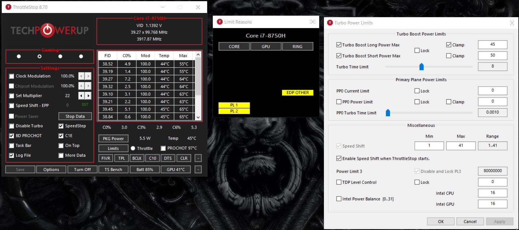Uncheck Enable Speed Shift when ThrottleStop starts
519x230 pixels.
pyautogui.click(x=339, y=158)
